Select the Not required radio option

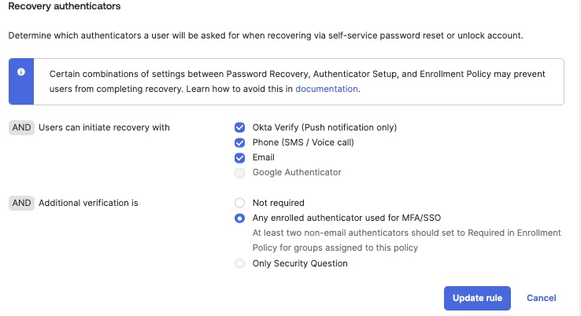(240, 203)
